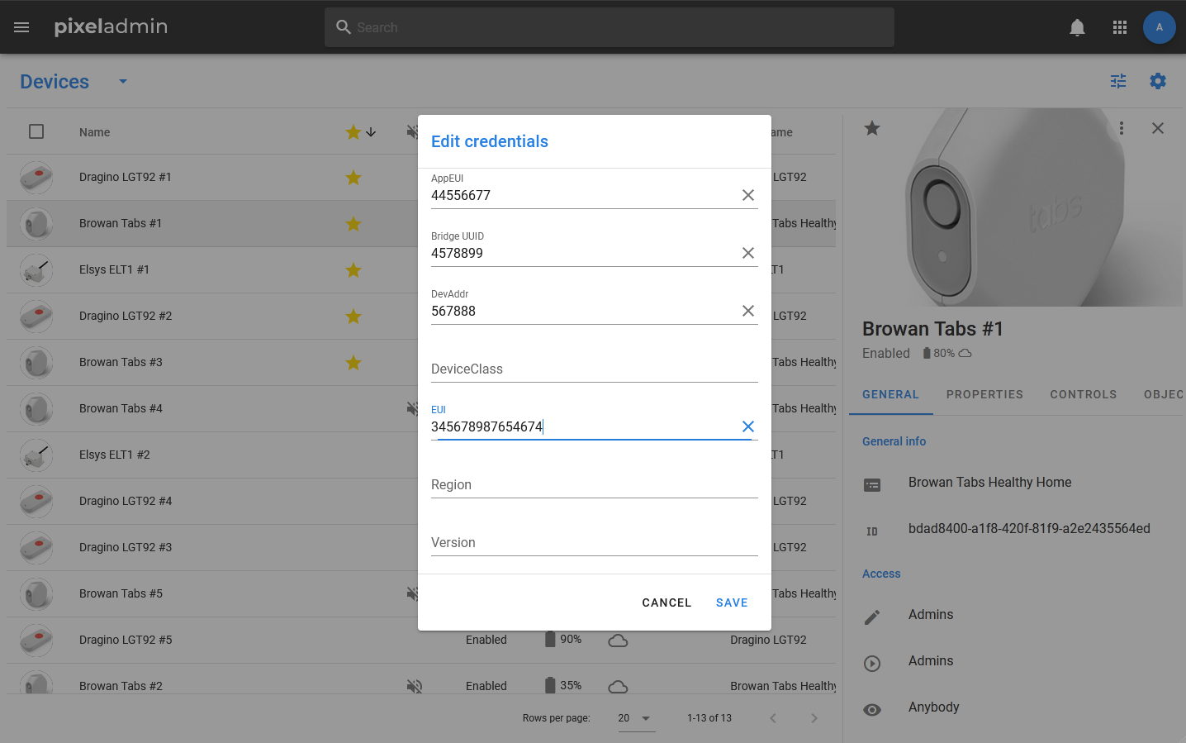Expand the Devices title dropdown
Screen dimensions: 1186x743
[123, 81]
